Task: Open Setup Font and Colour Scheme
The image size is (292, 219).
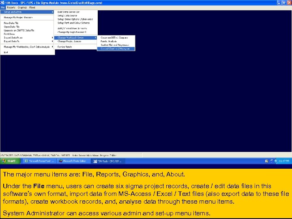Action: click(x=75, y=23)
